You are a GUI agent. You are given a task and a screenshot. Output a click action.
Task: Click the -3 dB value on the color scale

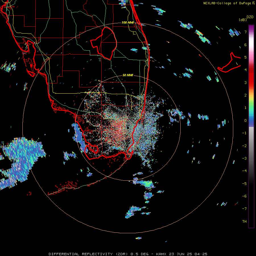point(244,158)
